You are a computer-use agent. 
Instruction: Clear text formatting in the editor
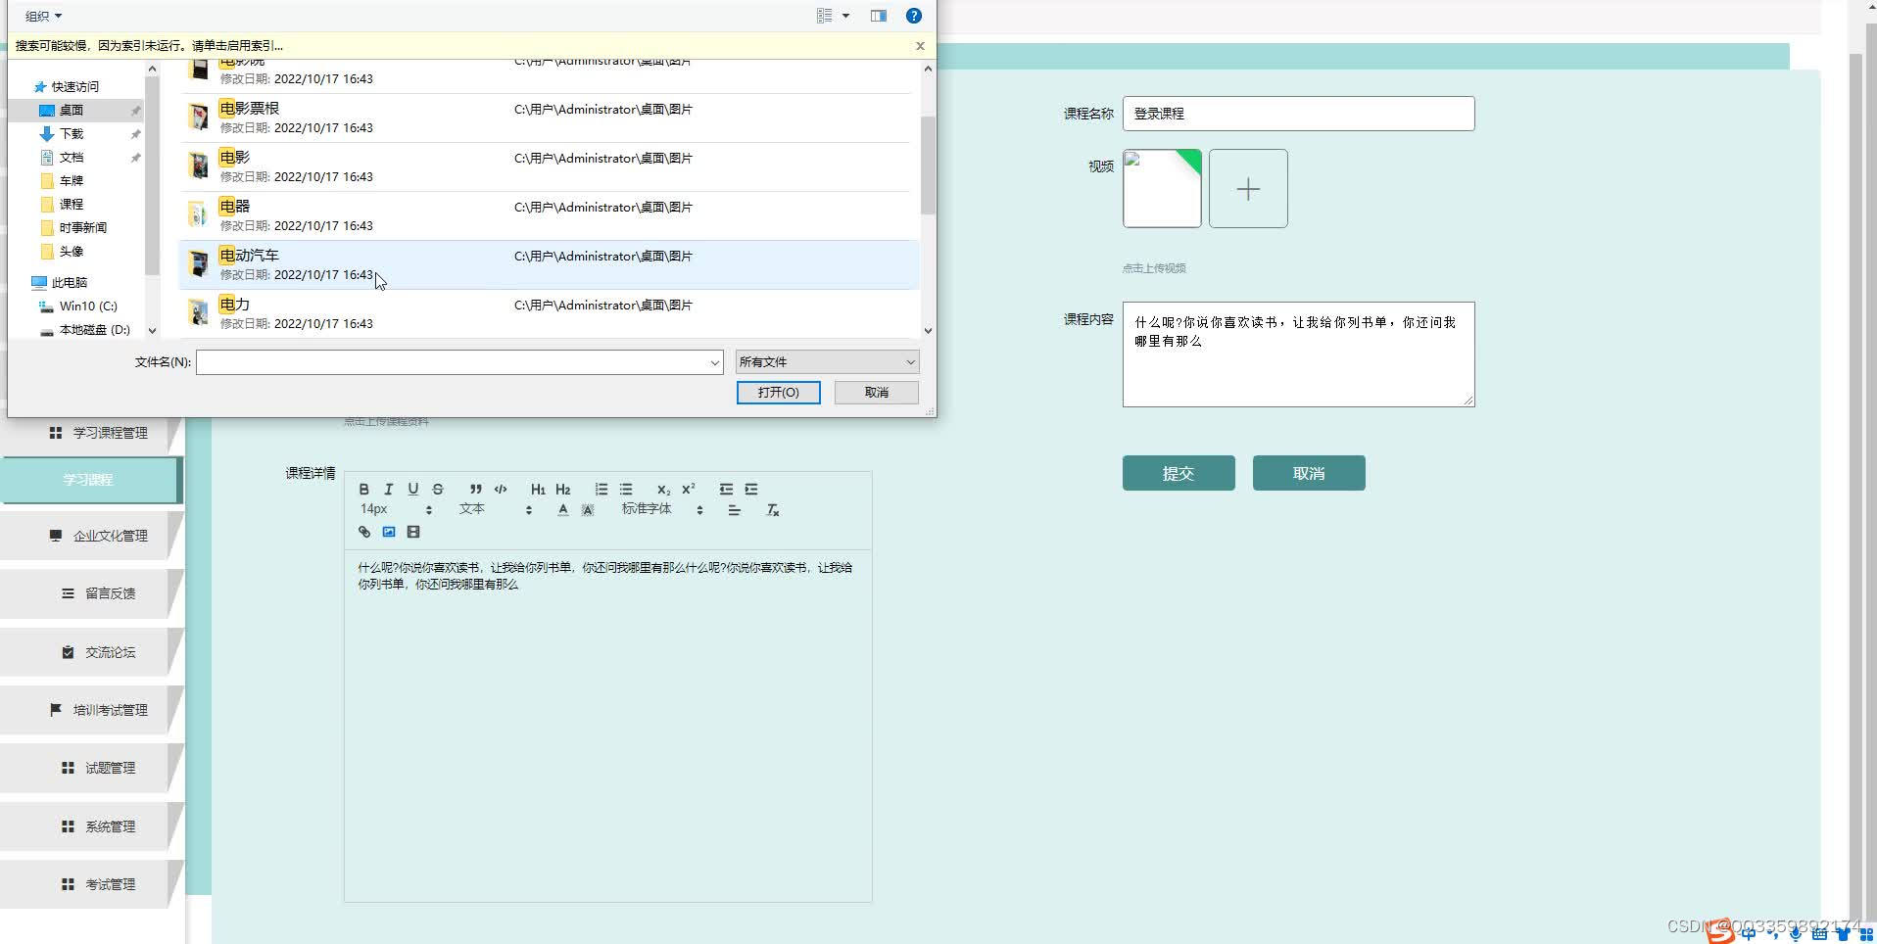[x=772, y=510]
